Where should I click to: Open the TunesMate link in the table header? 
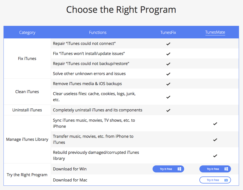(215, 32)
